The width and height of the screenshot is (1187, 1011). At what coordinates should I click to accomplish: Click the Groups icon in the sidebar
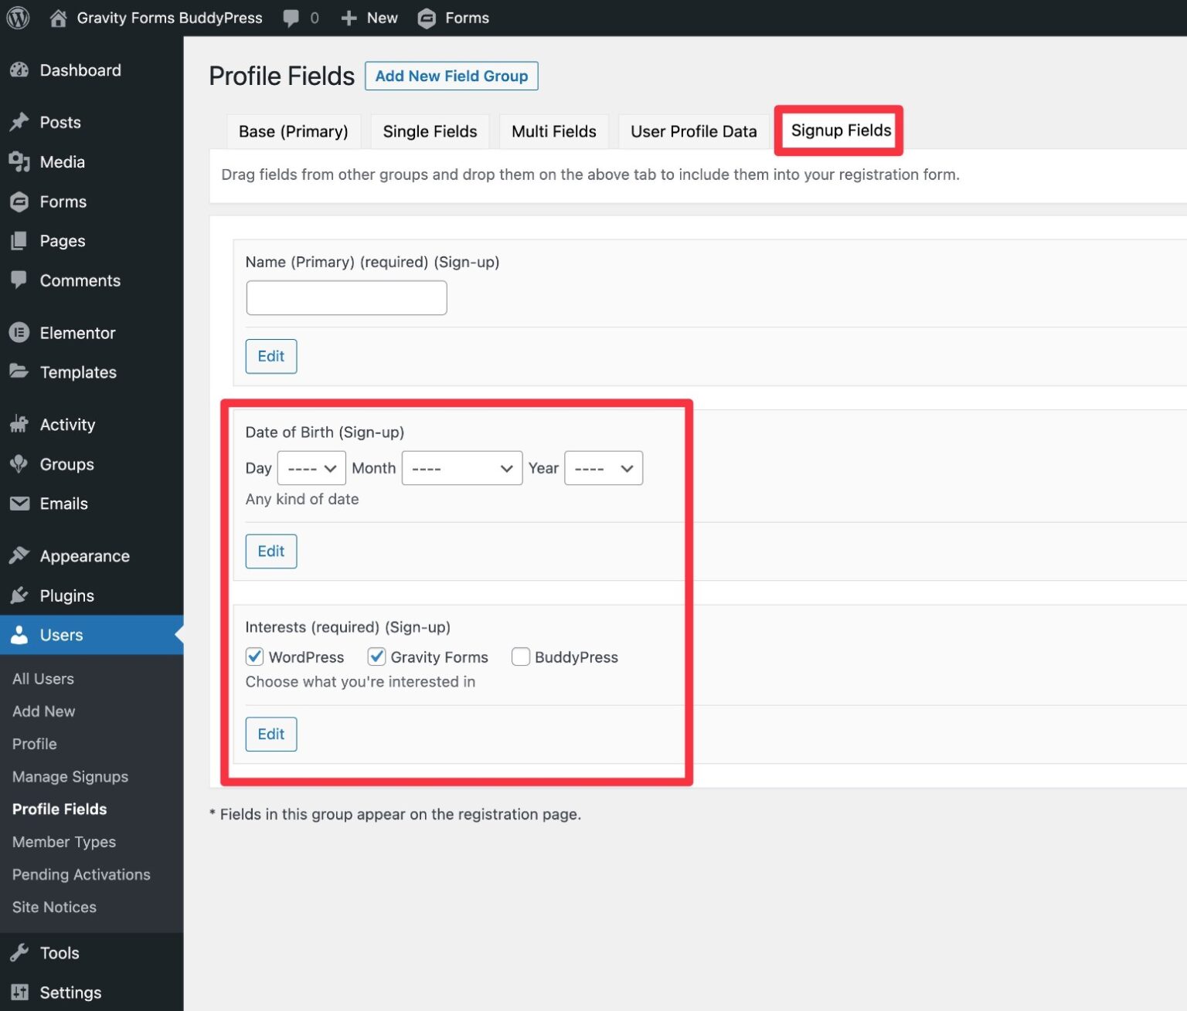[x=19, y=464]
